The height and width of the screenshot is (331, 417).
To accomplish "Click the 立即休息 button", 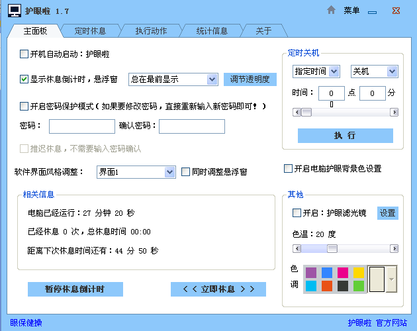I will [218, 289].
